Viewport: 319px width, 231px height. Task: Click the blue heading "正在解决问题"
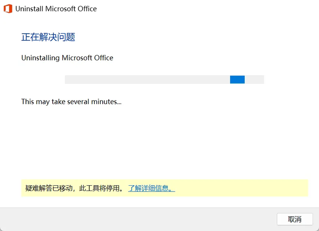(48, 37)
